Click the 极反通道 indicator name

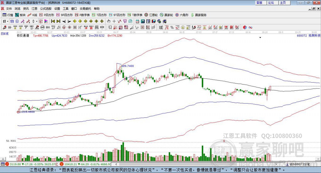(23, 36)
